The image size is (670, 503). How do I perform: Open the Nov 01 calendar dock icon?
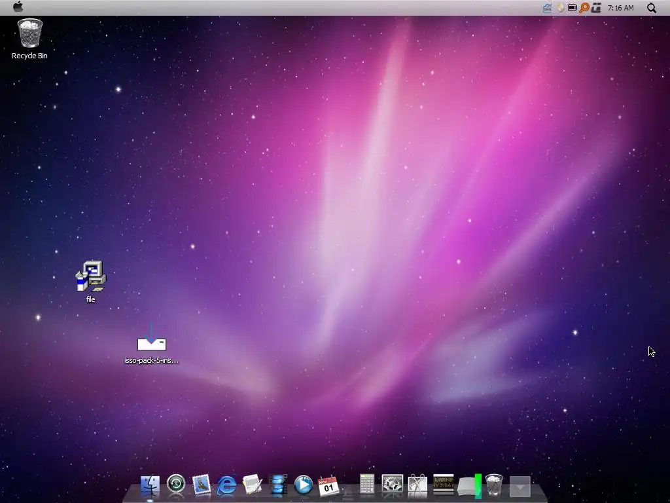[328, 486]
